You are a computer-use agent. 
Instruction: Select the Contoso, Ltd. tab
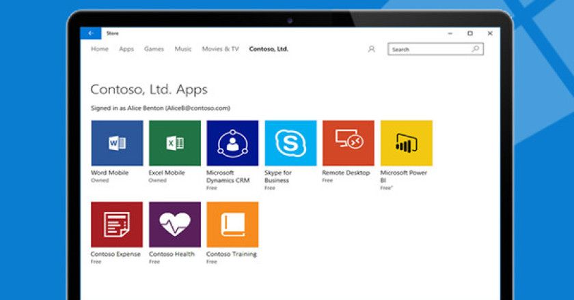coord(269,49)
